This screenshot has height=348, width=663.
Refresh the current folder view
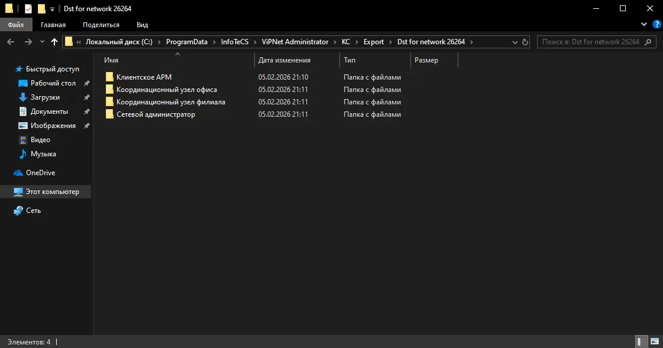coord(525,42)
